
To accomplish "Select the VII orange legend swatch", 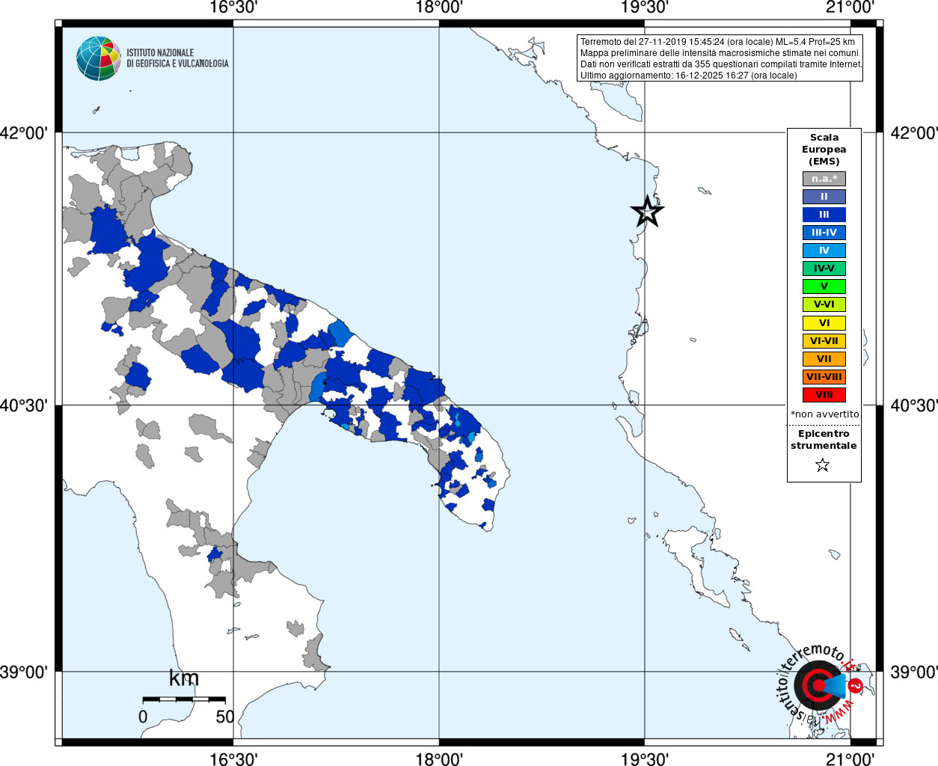I will [824, 359].
